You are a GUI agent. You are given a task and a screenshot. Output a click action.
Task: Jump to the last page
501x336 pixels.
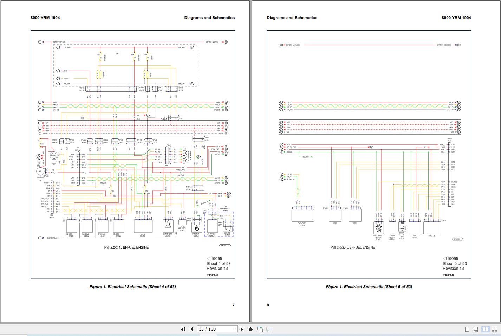pos(250,329)
